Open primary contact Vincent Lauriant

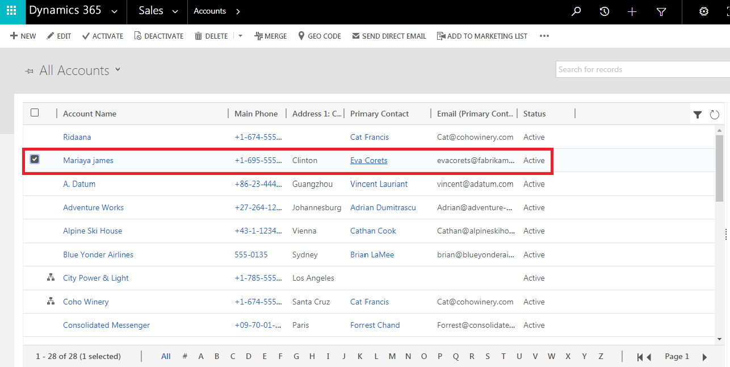coord(379,184)
